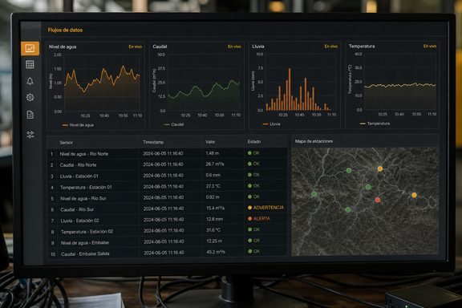Select row 'Nivel de agua - Río Norte'
Viewport: 462px width, 308px height.
tap(167, 153)
